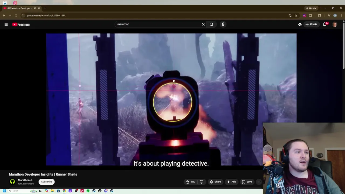The height and width of the screenshot is (194, 345).
Task: Run the search with magnifier button
Action: pos(212,24)
